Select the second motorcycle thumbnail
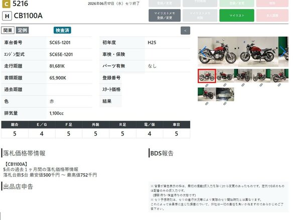 tap(225, 75)
